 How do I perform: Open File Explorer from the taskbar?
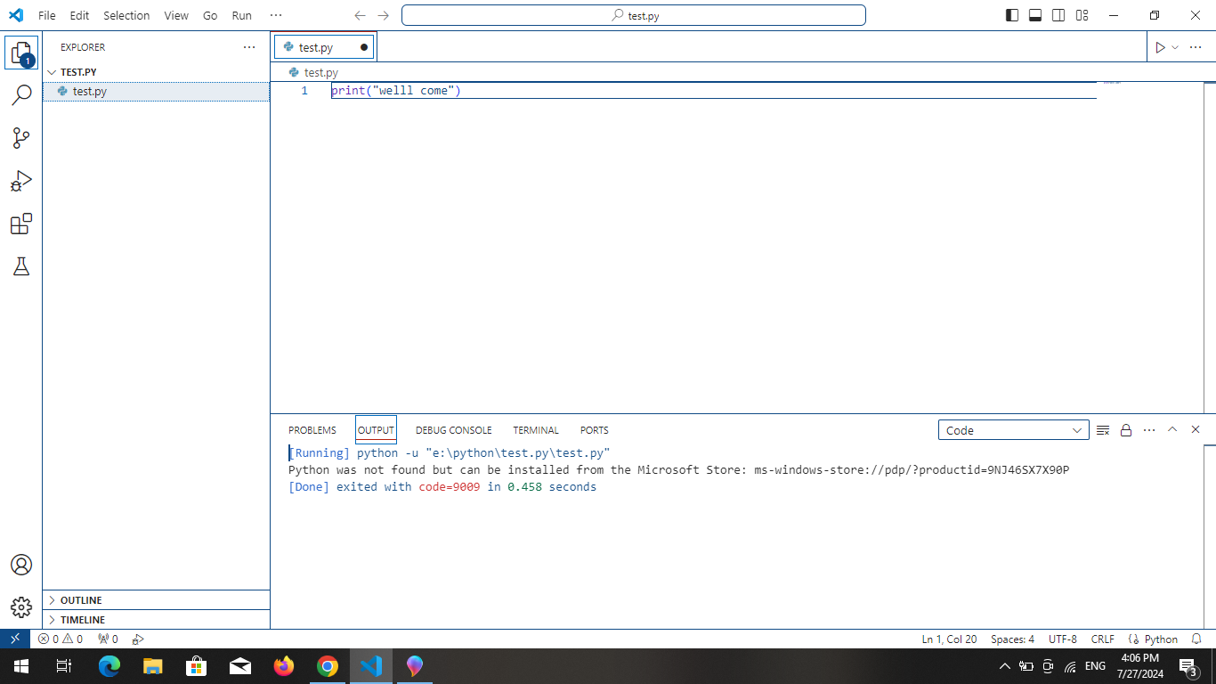pos(153,666)
